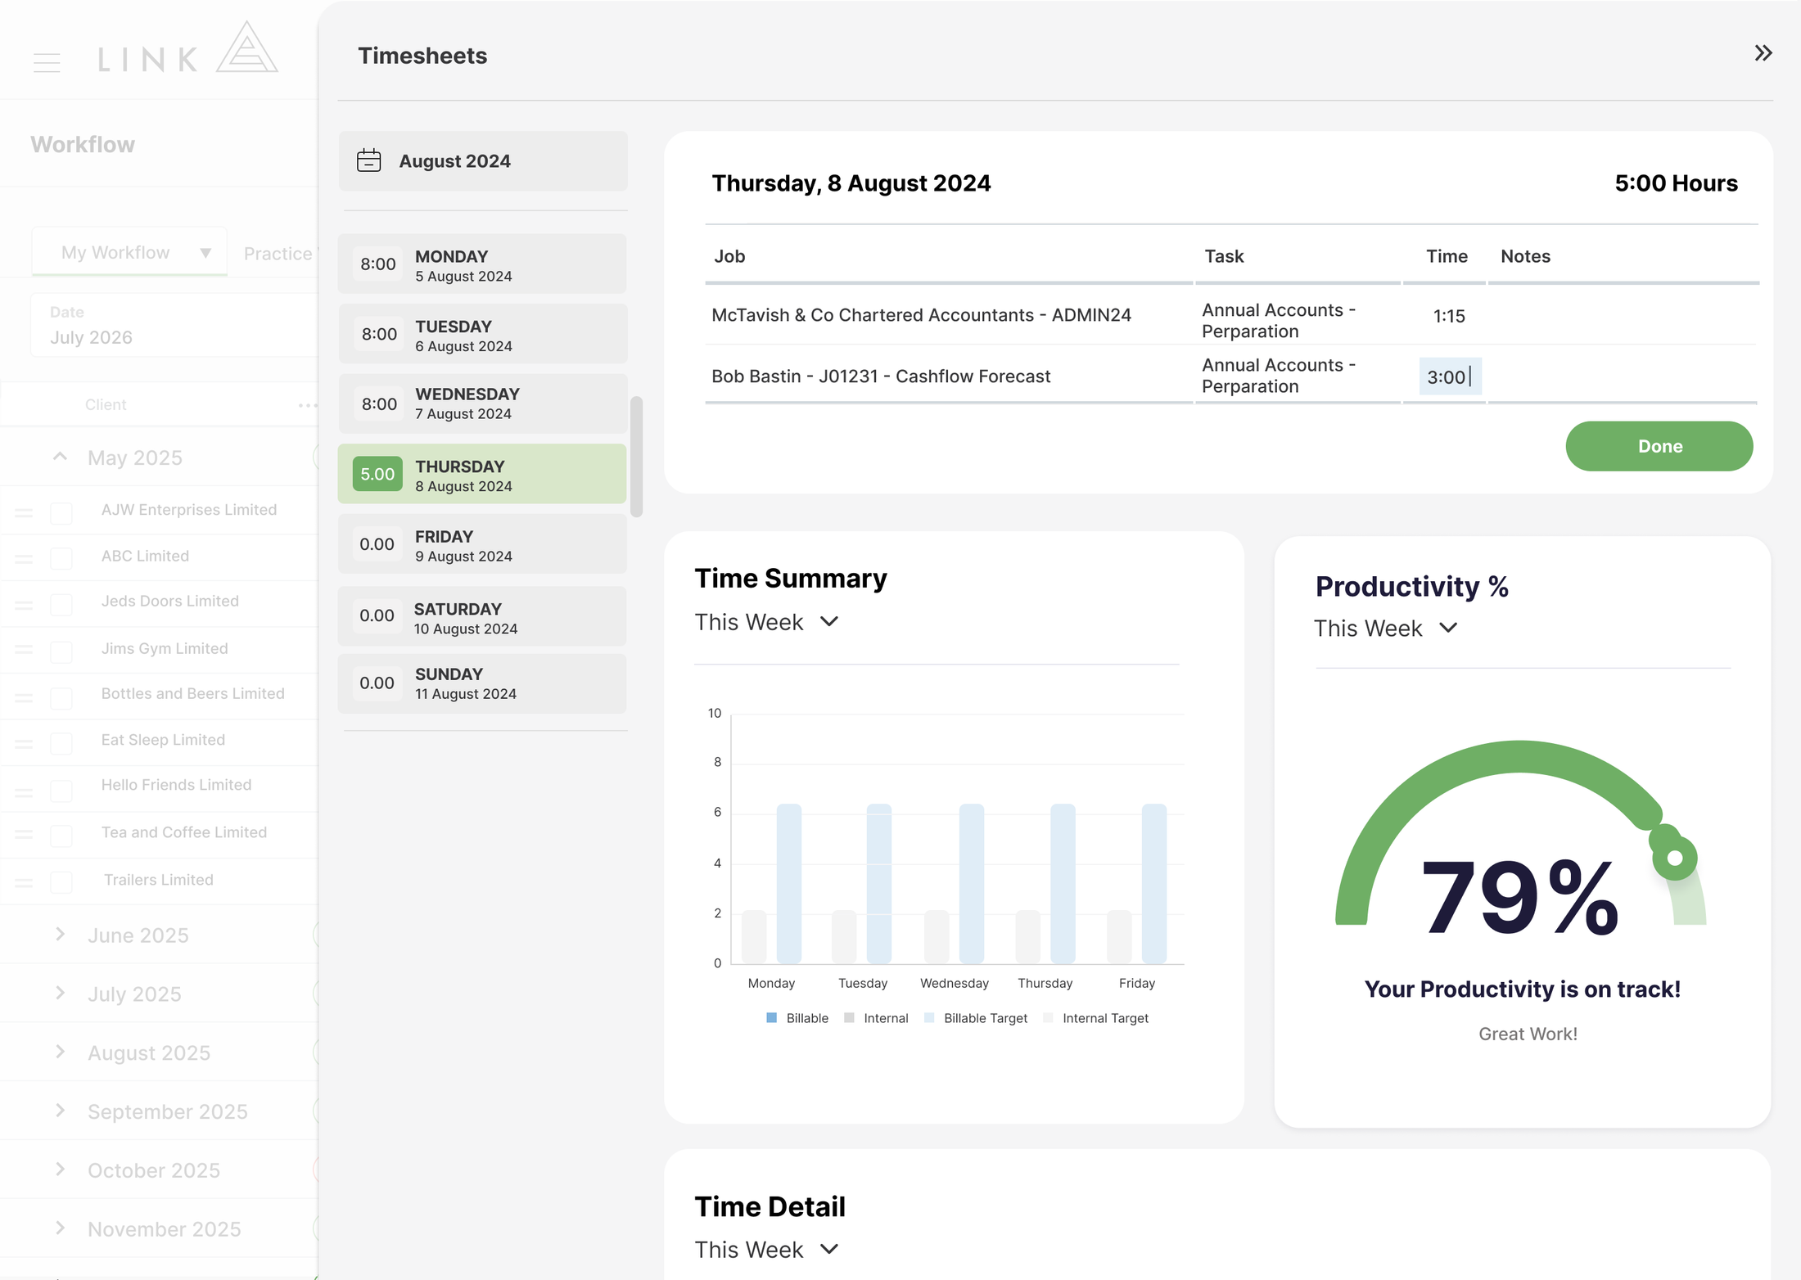This screenshot has width=1801, height=1280.
Task: Click the Notes column header
Action: pos(1525,256)
